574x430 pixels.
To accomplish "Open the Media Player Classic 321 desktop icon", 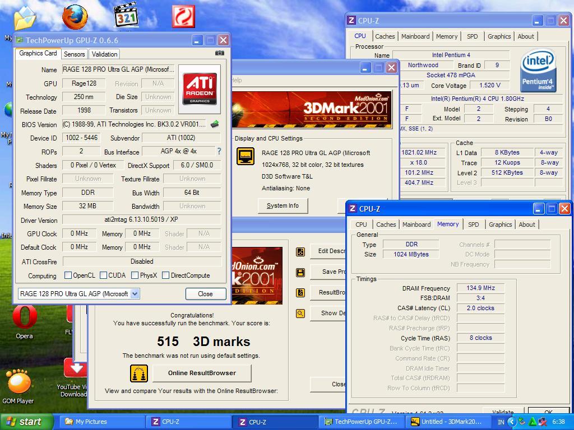I will click(x=126, y=15).
